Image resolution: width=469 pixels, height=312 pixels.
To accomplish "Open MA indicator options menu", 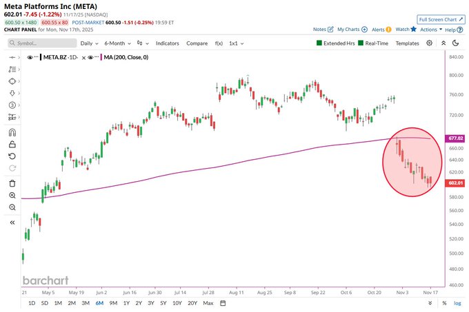I will [97, 56].
